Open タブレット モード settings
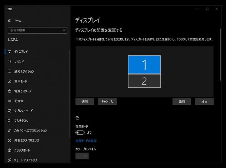Screen dimensions: 226x168 (x=24, y=111)
